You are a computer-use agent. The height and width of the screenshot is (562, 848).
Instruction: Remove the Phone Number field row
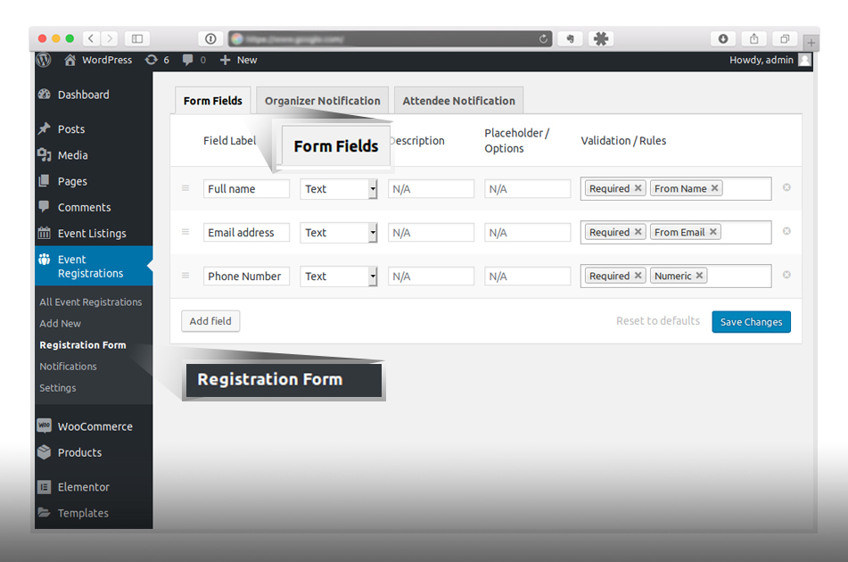pyautogui.click(x=786, y=275)
